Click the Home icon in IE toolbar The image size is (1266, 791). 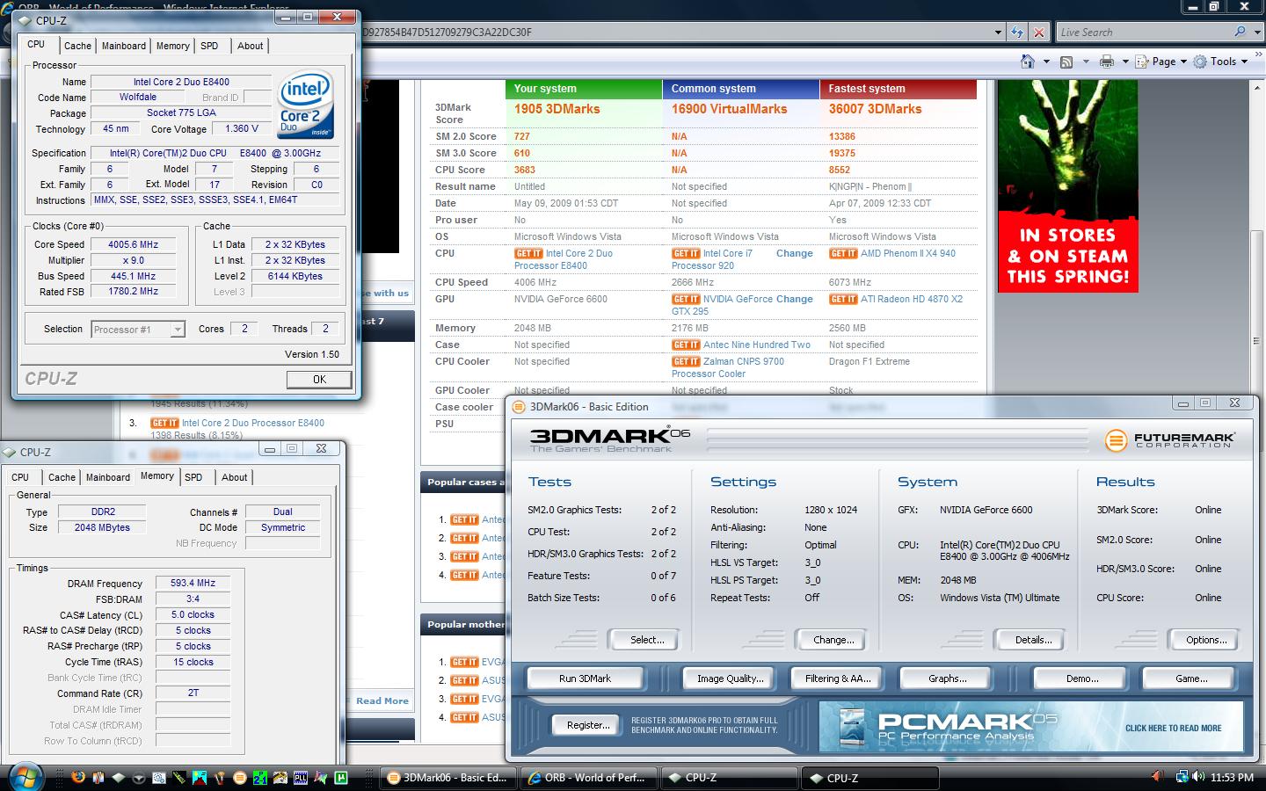[1027, 62]
